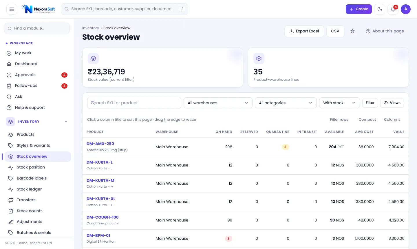
Task: Click value 7,904.00 in DM-AMX-250 row
Action: click(x=396, y=147)
